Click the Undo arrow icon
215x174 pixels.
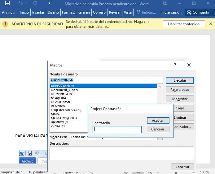click(x=21, y=4)
